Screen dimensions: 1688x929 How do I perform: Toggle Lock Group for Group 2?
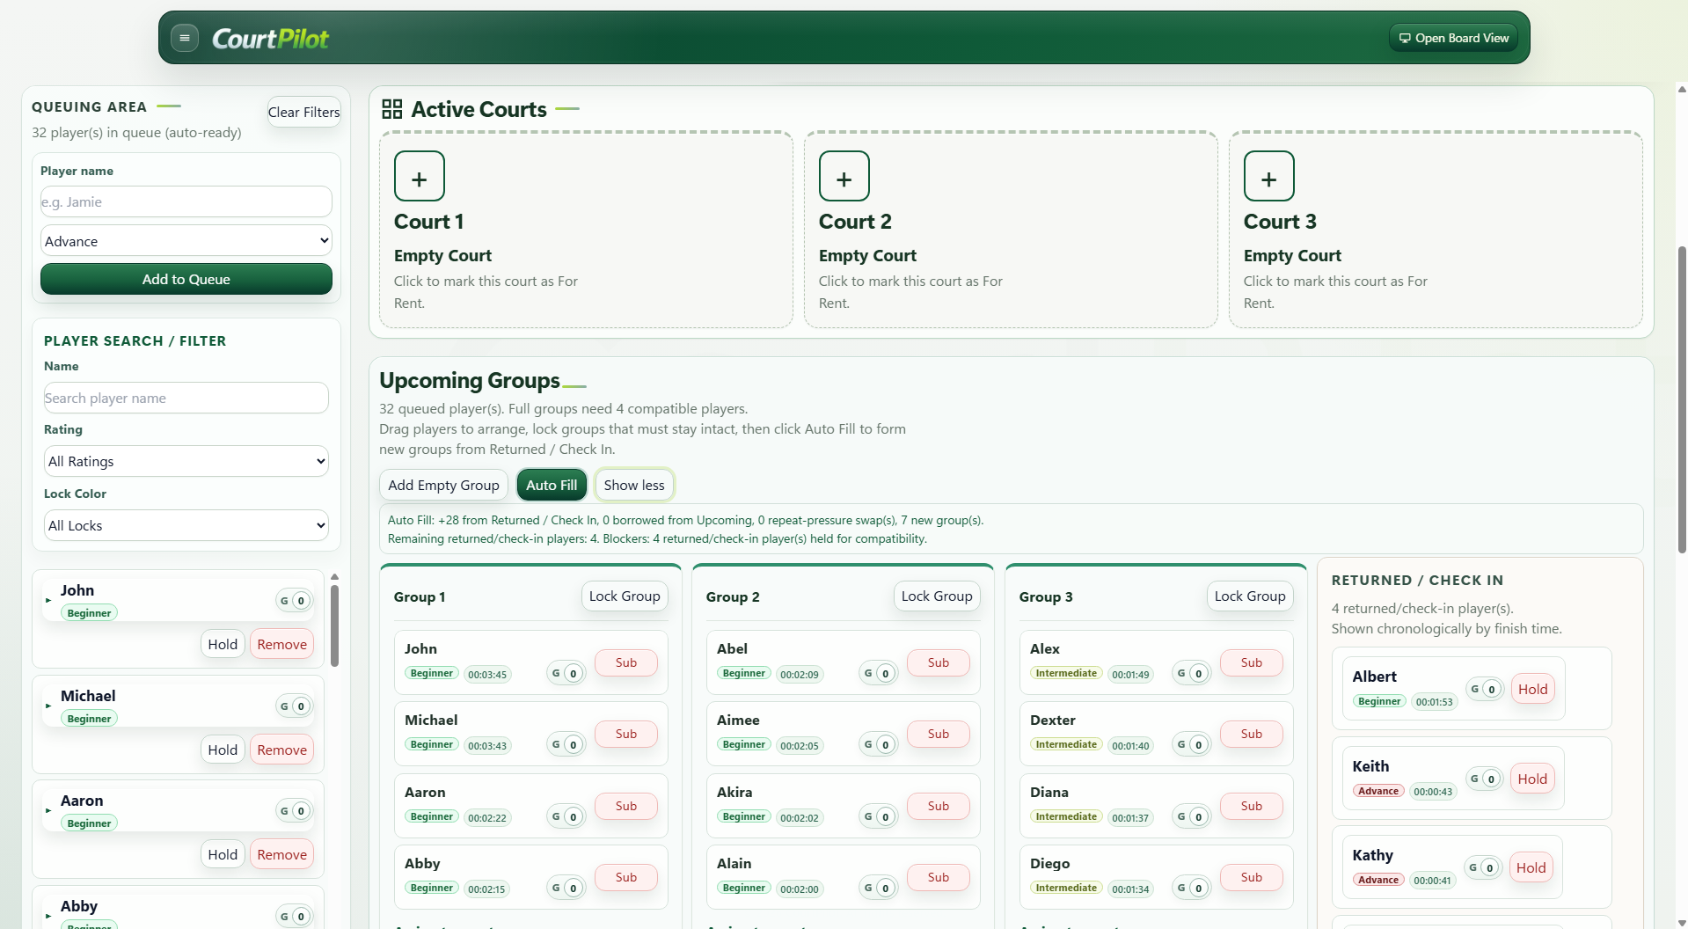[x=937, y=596]
